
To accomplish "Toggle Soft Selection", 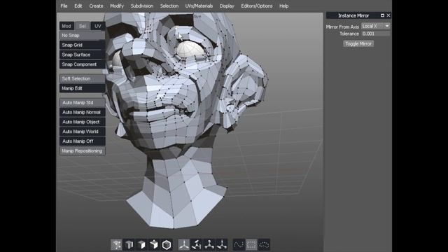I will (83, 78).
